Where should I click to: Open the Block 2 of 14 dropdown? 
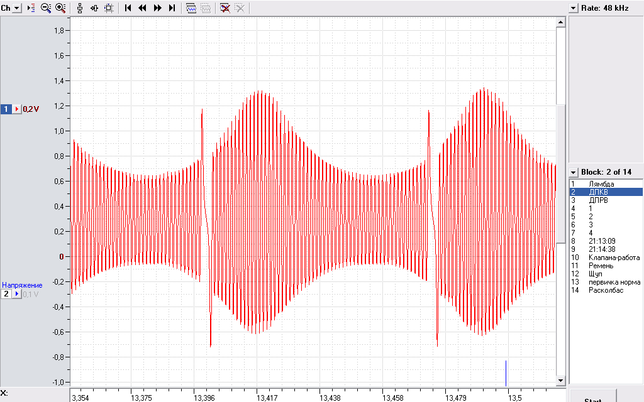pos(574,172)
